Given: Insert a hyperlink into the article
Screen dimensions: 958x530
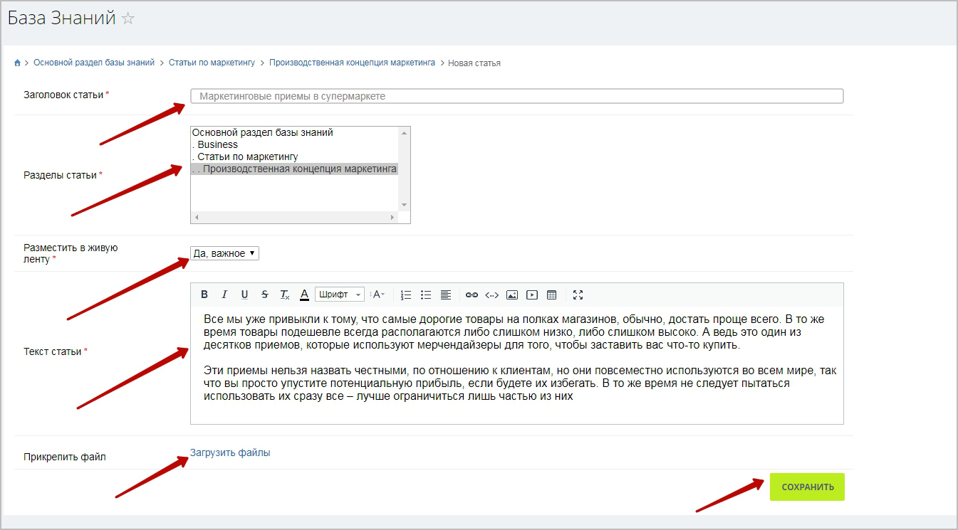Looking at the screenshot, I should 472,295.
